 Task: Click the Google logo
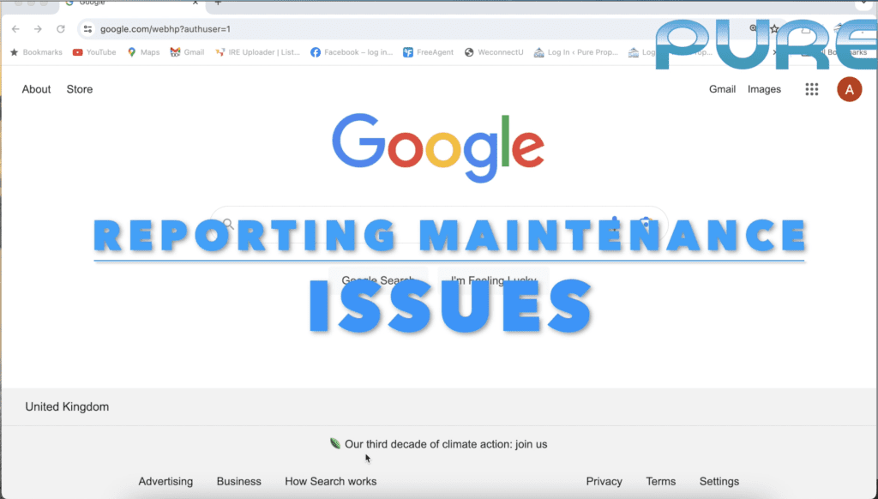[438, 147]
